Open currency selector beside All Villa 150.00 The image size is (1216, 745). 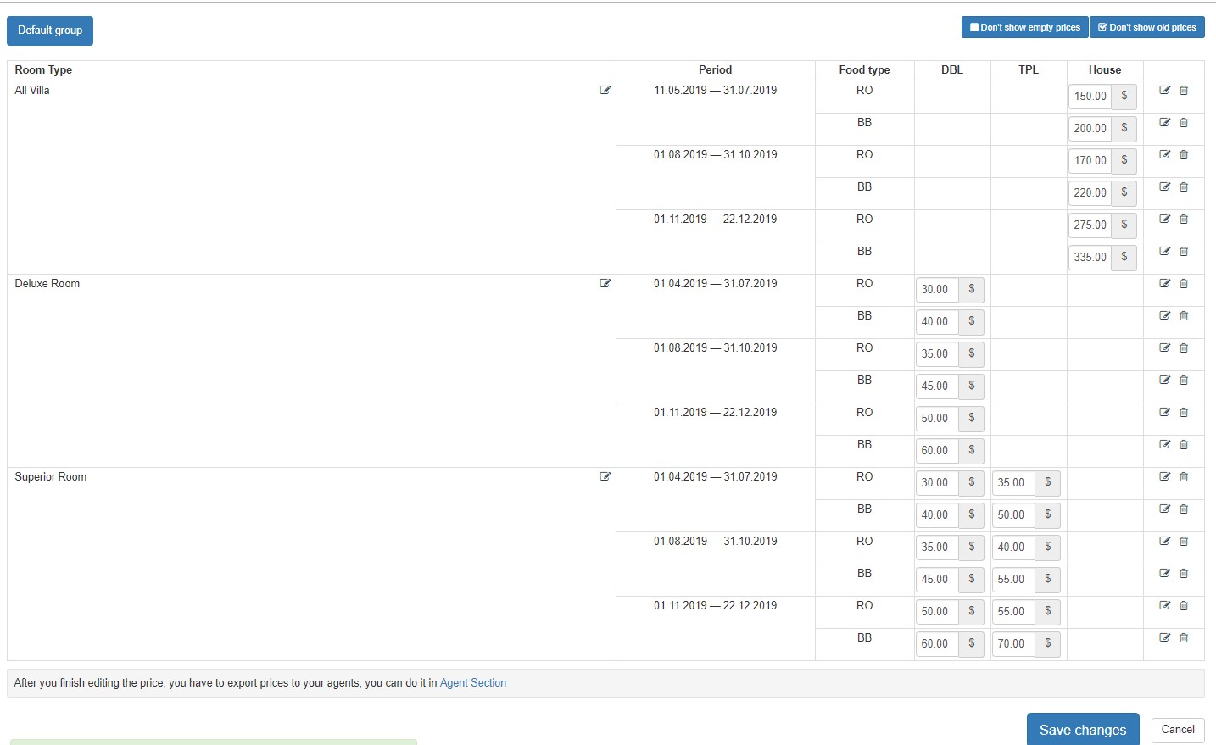click(1124, 96)
